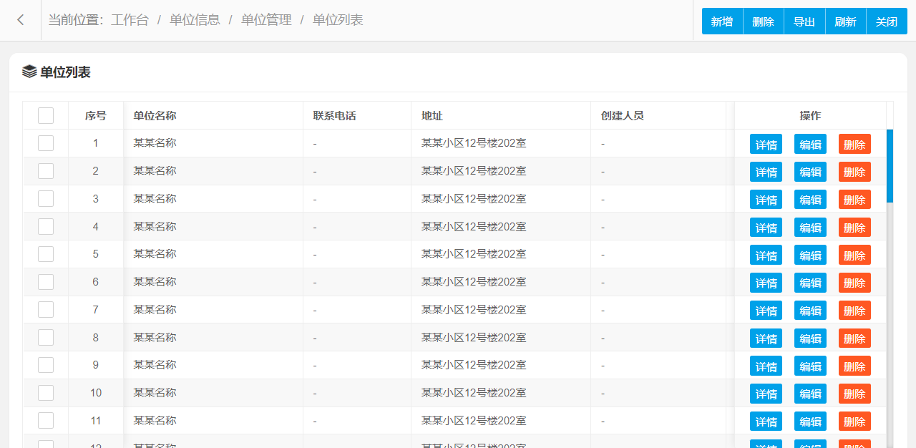Click the blue vertical table scrollbar thumb
The height and width of the screenshot is (448, 916).
pyautogui.click(x=890, y=166)
